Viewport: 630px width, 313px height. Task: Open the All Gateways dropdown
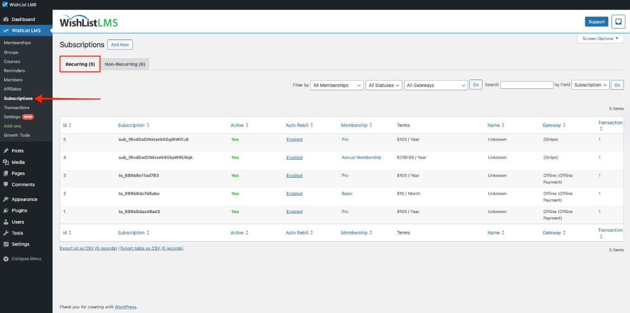[435, 85]
